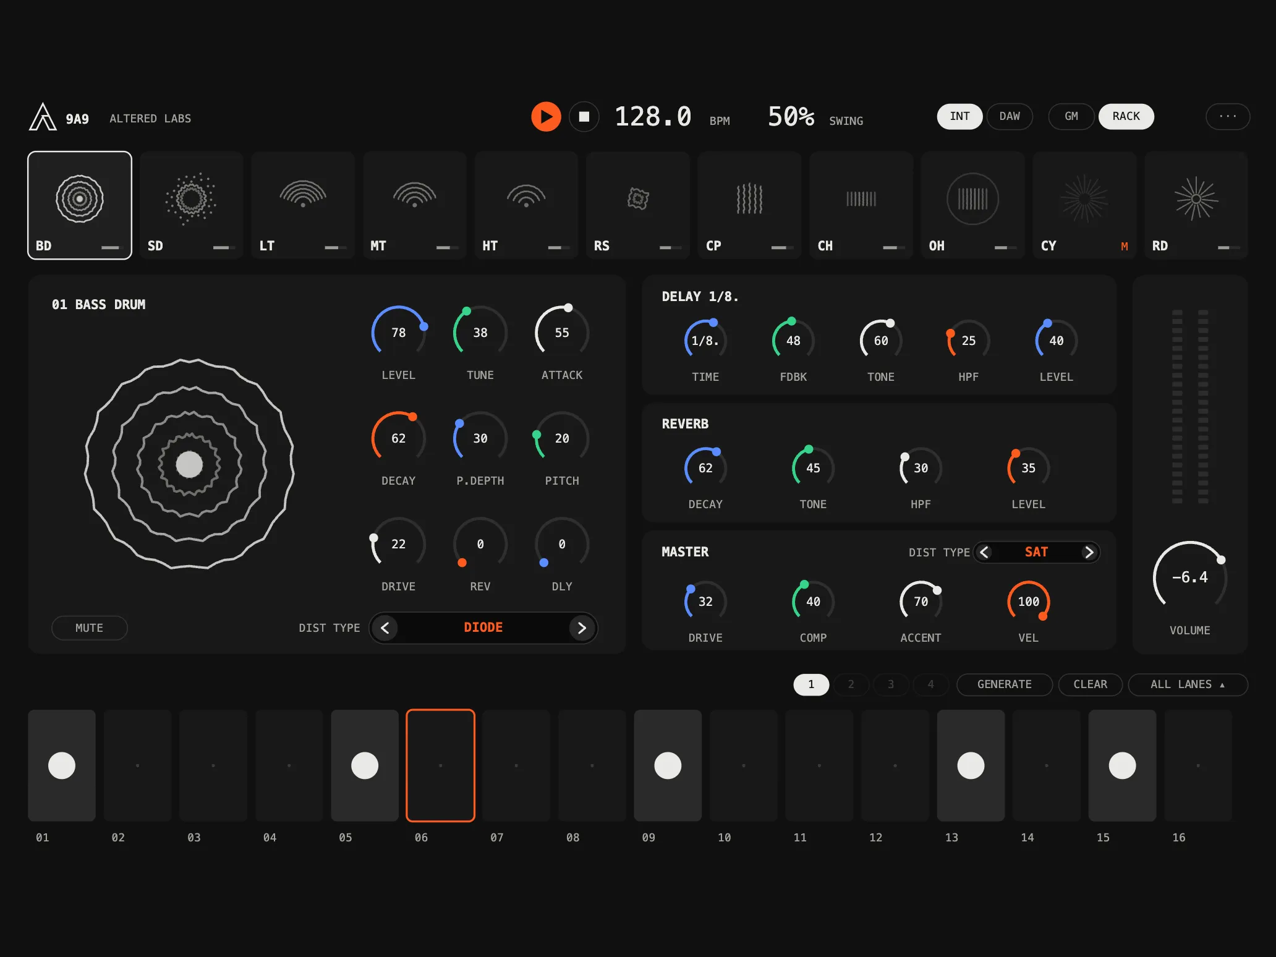The image size is (1276, 957).
Task: Select the LT low tom pad
Action: (303, 205)
